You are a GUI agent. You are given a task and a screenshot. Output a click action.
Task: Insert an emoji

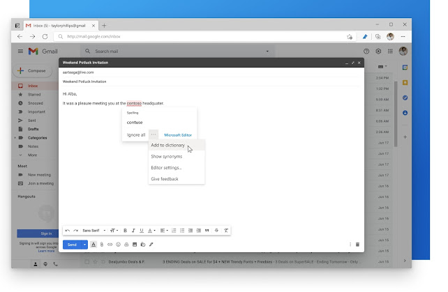(119, 245)
